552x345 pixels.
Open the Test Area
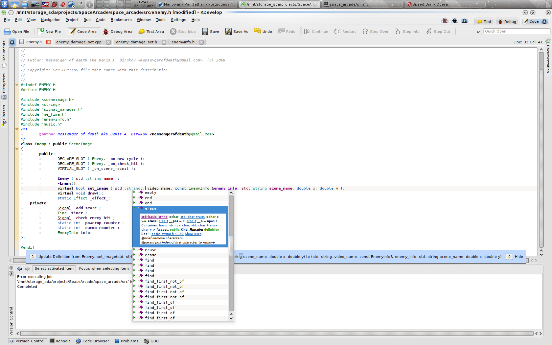151,32
